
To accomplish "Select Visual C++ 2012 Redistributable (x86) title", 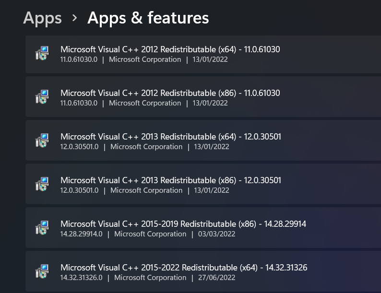I will click(170, 93).
